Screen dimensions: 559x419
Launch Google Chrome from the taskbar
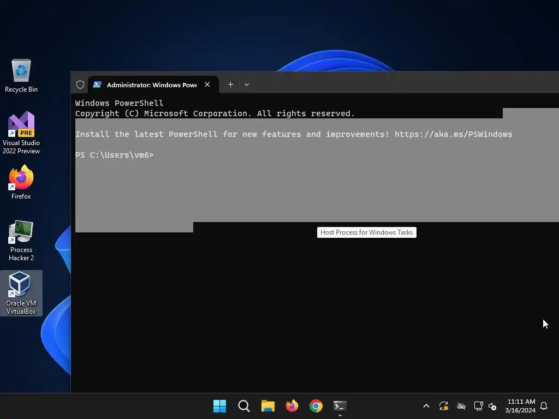click(x=316, y=406)
